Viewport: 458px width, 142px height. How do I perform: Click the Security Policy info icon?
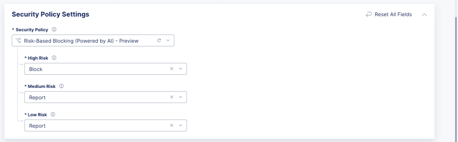pyautogui.click(x=54, y=29)
